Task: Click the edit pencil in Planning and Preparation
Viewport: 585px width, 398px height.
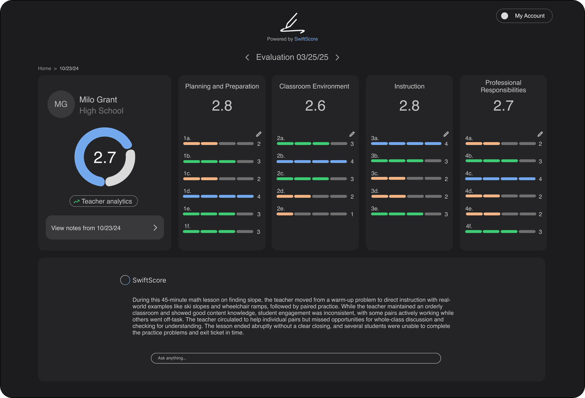Action: 258,134
